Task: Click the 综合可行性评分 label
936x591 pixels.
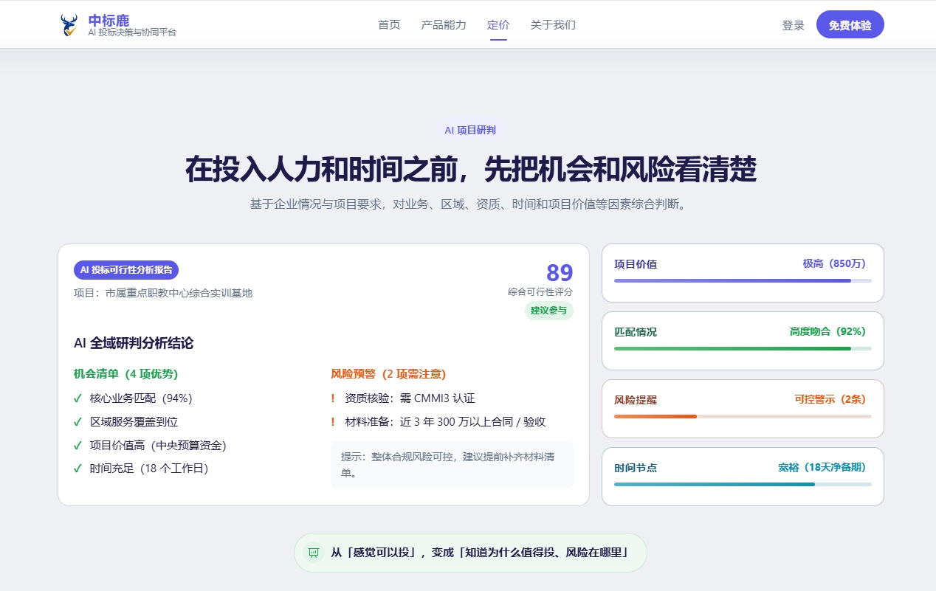Action: (540, 292)
